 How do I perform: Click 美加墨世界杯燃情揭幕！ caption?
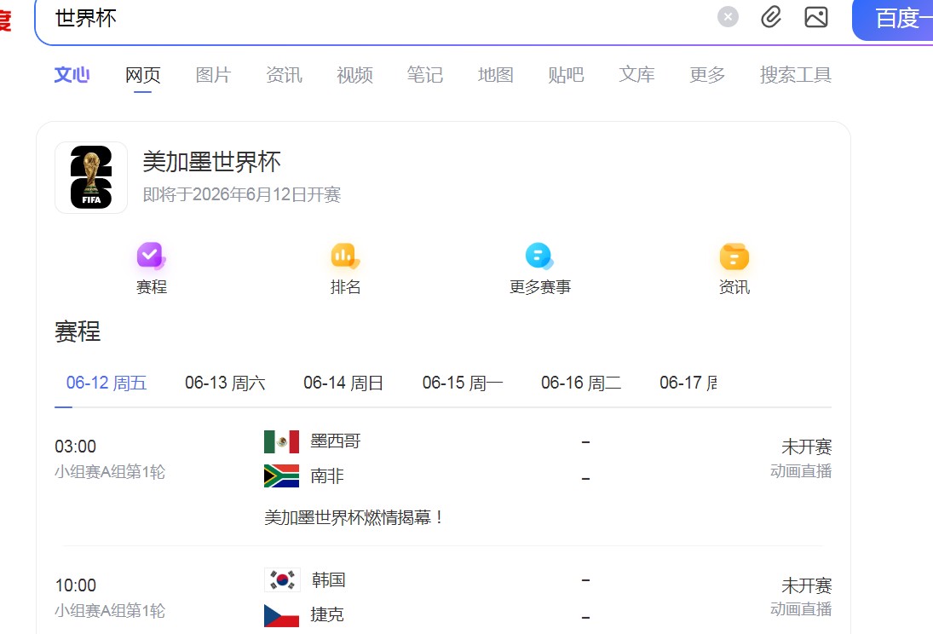coord(354,517)
